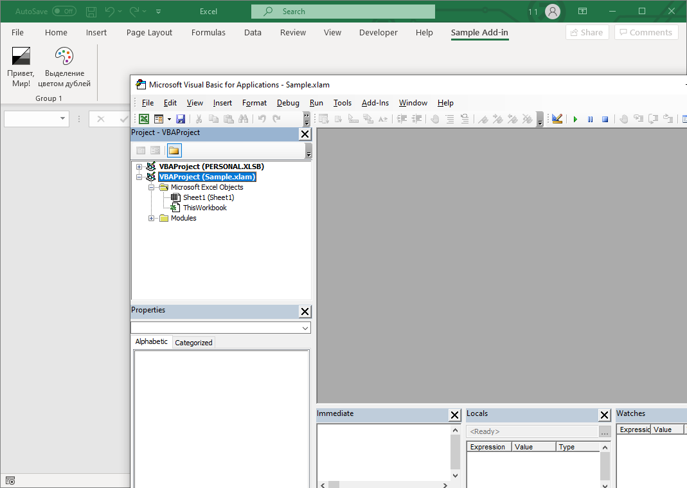Click the Next Bookmark icon

pos(497,119)
